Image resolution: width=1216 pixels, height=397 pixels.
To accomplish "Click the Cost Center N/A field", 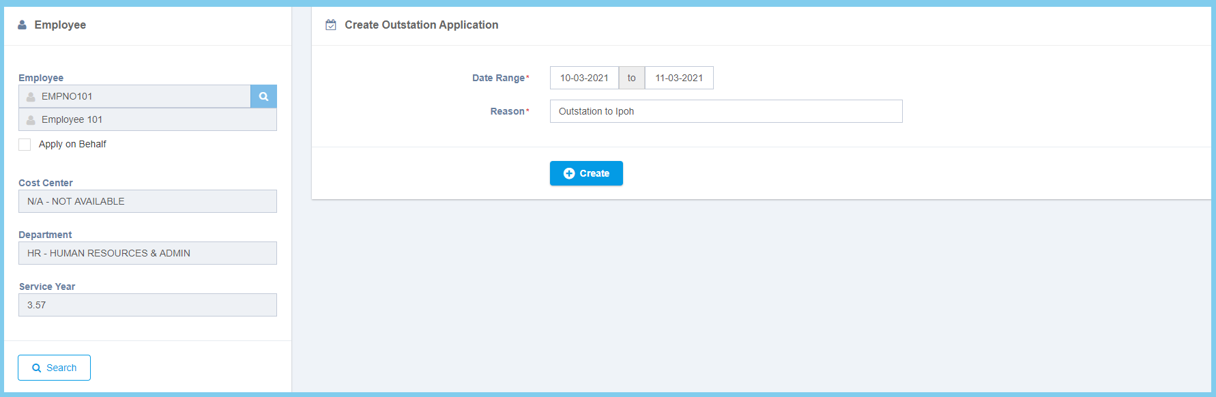I will pyautogui.click(x=147, y=201).
